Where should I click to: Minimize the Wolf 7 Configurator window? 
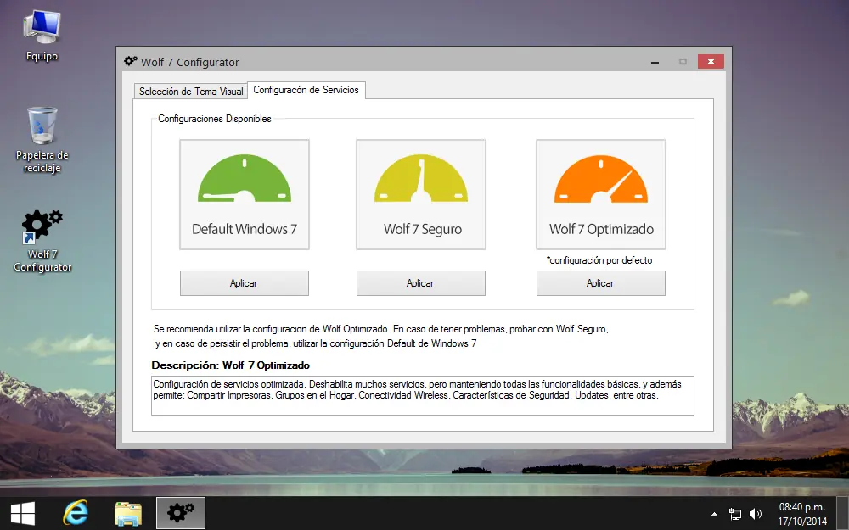(655, 62)
